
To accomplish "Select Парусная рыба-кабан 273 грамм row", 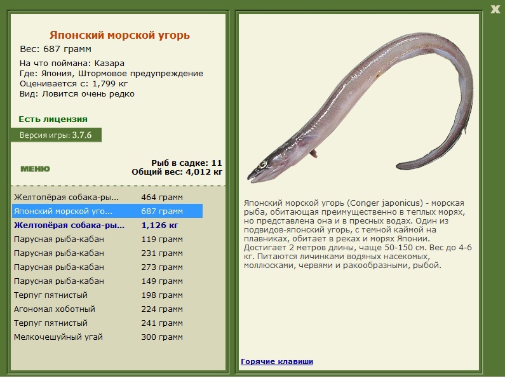I will (x=107, y=267).
